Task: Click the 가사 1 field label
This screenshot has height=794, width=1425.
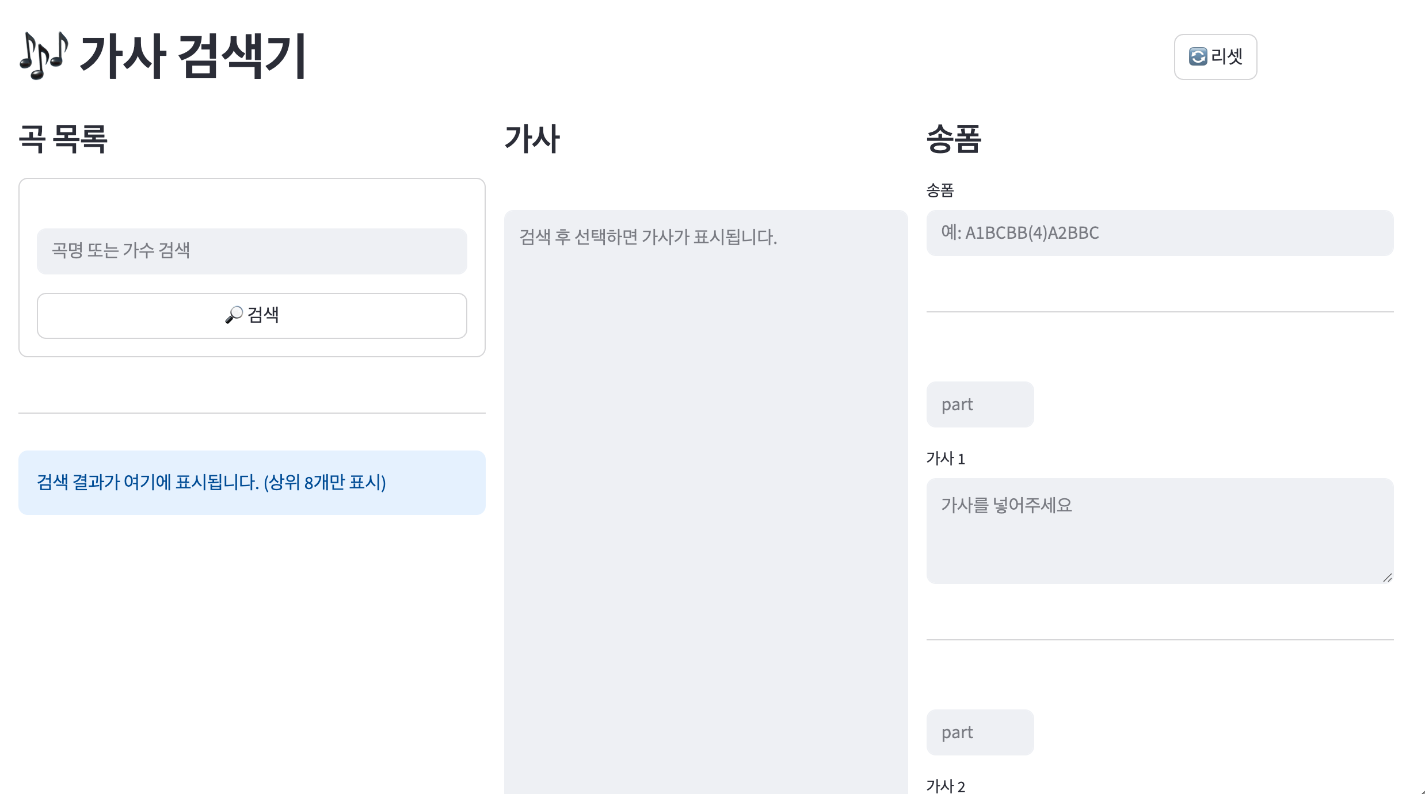Action: [x=945, y=459]
